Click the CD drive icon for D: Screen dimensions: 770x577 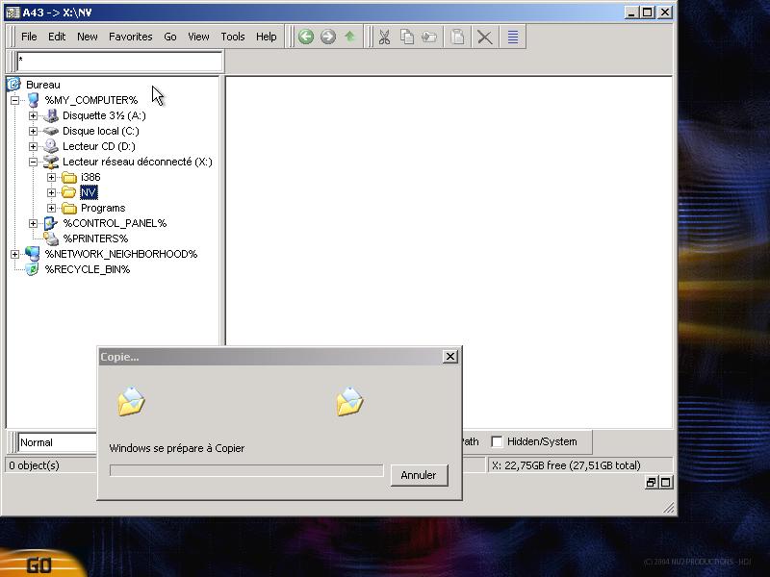tap(51, 146)
